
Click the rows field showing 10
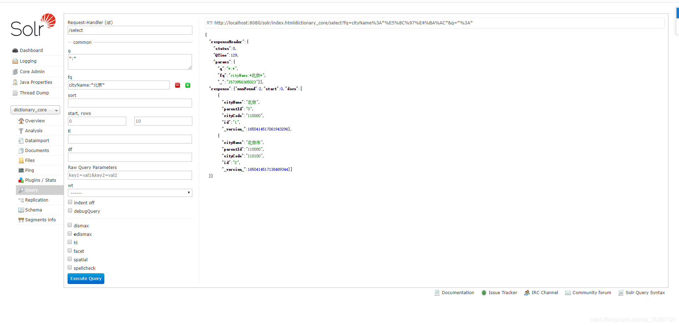163,121
